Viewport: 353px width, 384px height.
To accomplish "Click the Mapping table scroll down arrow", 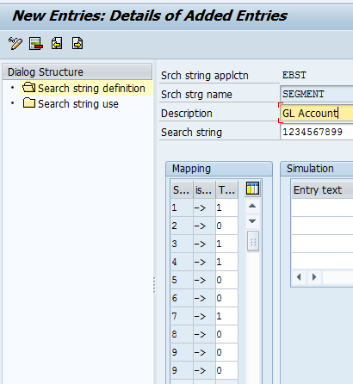I will click(x=252, y=221).
